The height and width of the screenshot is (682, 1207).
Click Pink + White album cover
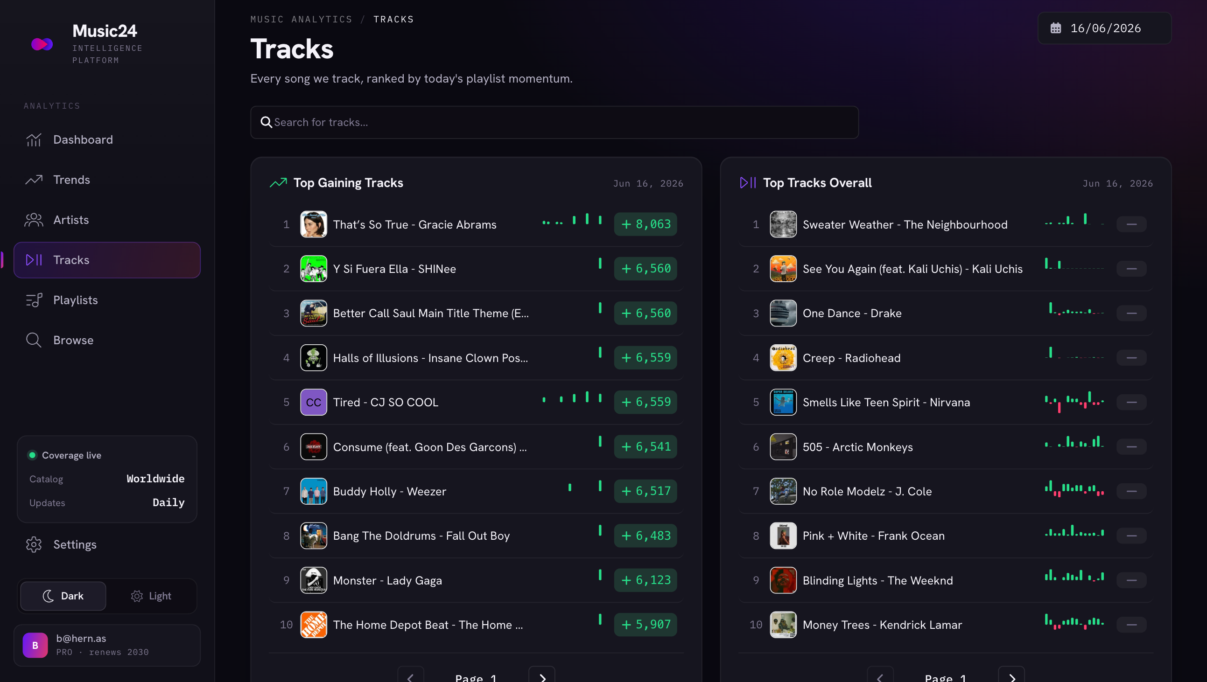(x=783, y=536)
